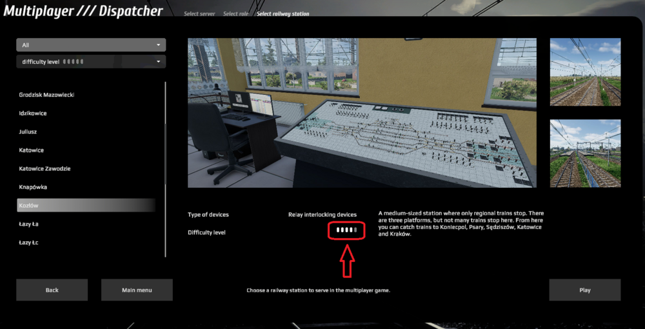Start the game with Play button
Screen dimensions: 645x329
(x=584, y=290)
